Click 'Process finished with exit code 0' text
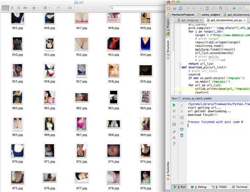 (x=215, y=122)
